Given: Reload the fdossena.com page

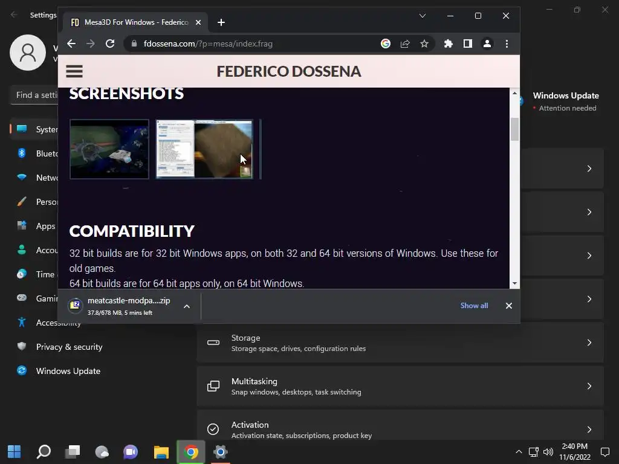Looking at the screenshot, I should click(x=110, y=43).
